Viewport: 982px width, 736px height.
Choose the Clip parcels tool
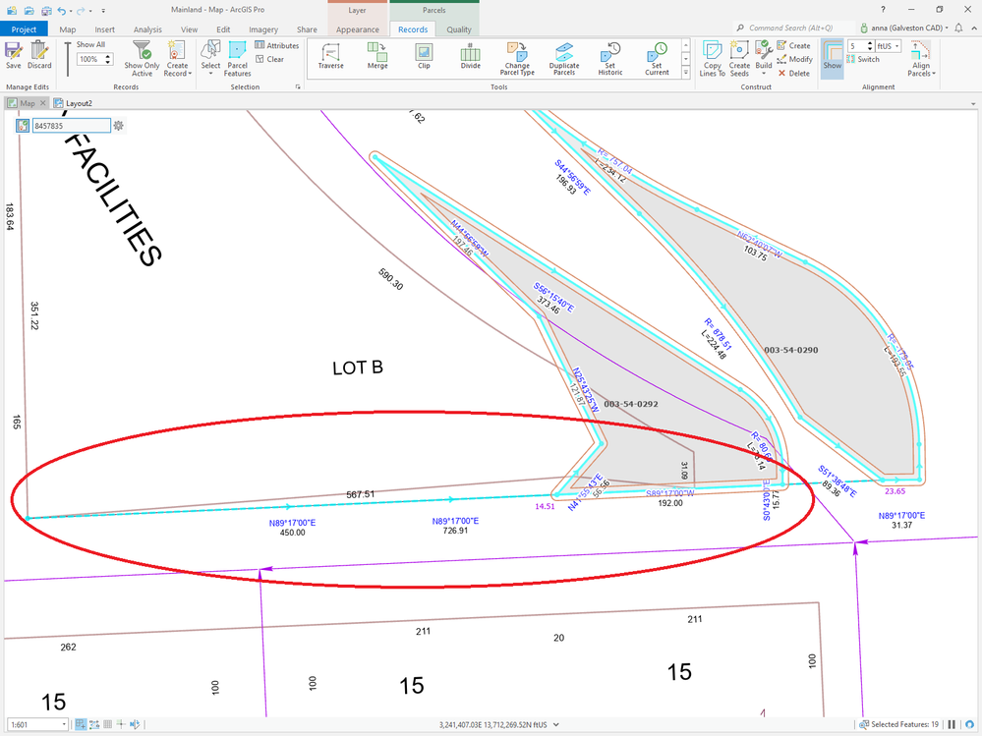click(424, 56)
